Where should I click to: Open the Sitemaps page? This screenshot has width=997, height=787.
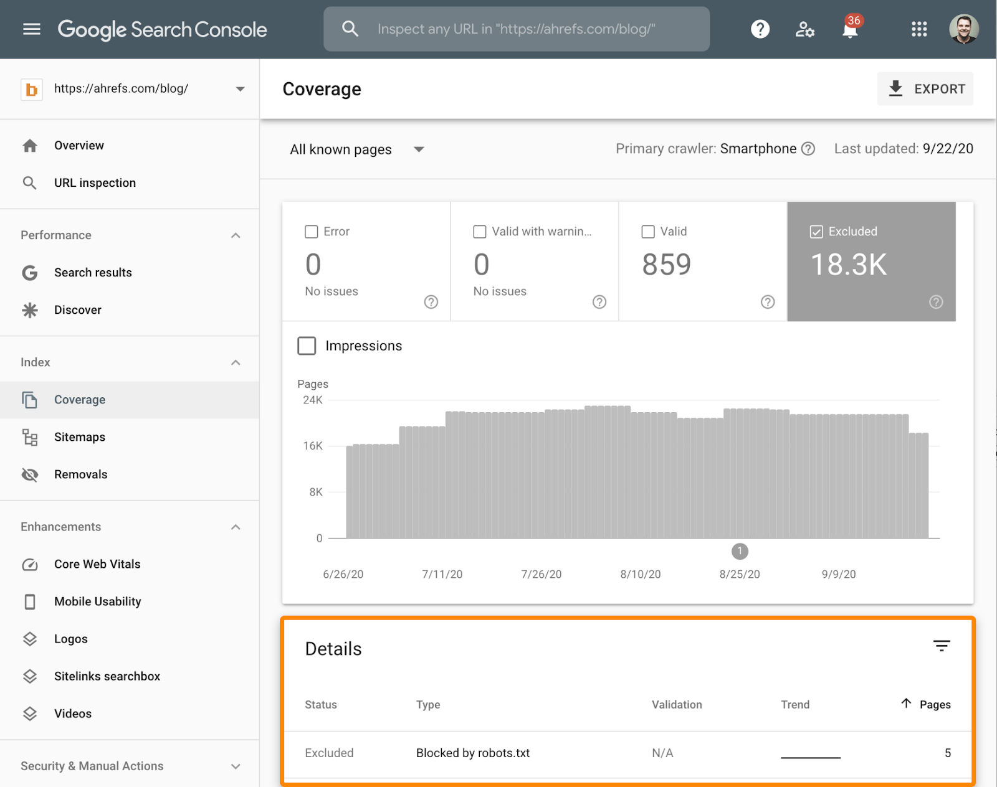tap(130, 437)
